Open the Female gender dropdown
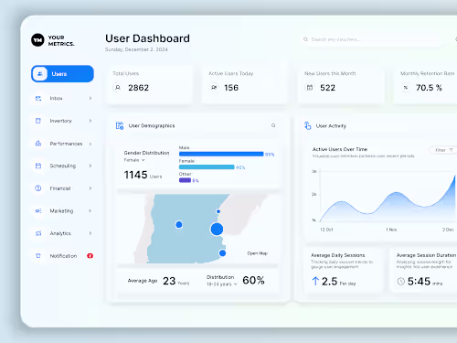Viewport: 457px width, 343px height. 134,160
